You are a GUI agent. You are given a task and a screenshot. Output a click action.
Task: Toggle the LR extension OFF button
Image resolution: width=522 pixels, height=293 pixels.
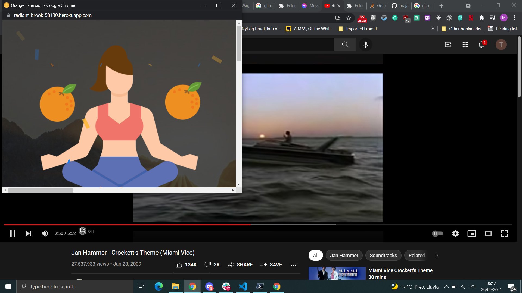[87, 231]
